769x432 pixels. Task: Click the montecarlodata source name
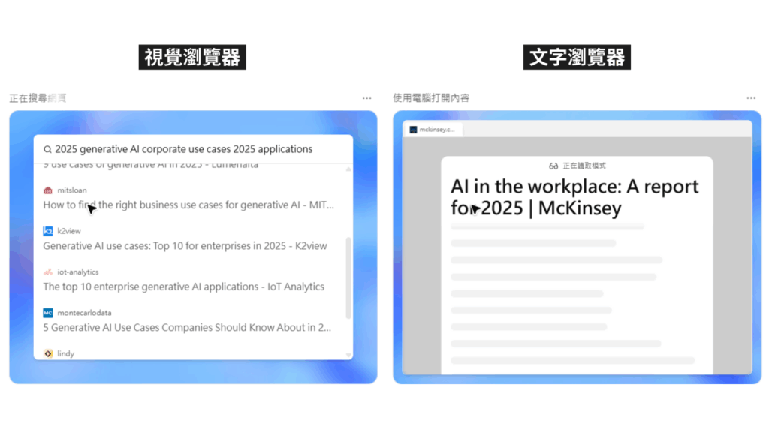point(84,313)
